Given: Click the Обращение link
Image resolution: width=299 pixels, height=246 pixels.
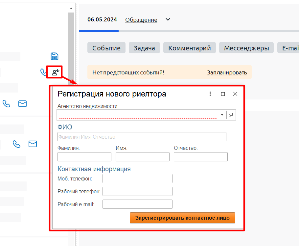Looking at the screenshot, I should [x=141, y=20].
